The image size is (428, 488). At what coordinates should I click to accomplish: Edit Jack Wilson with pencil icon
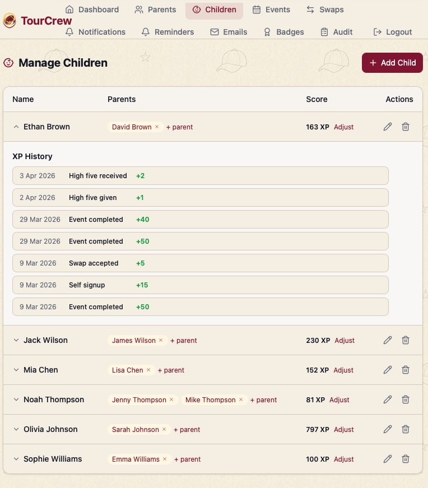coord(388,340)
